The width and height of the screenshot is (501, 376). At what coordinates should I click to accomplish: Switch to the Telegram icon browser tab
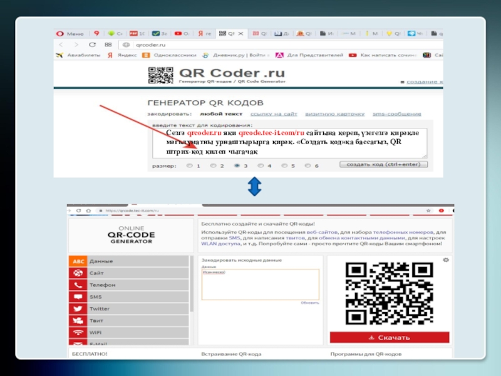pos(415,33)
